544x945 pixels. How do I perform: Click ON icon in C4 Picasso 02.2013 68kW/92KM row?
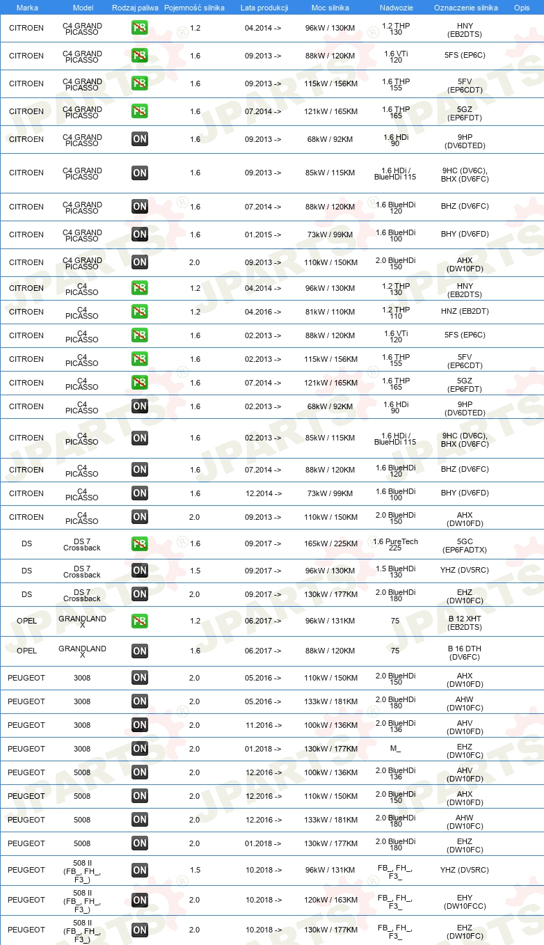[x=140, y=406]
